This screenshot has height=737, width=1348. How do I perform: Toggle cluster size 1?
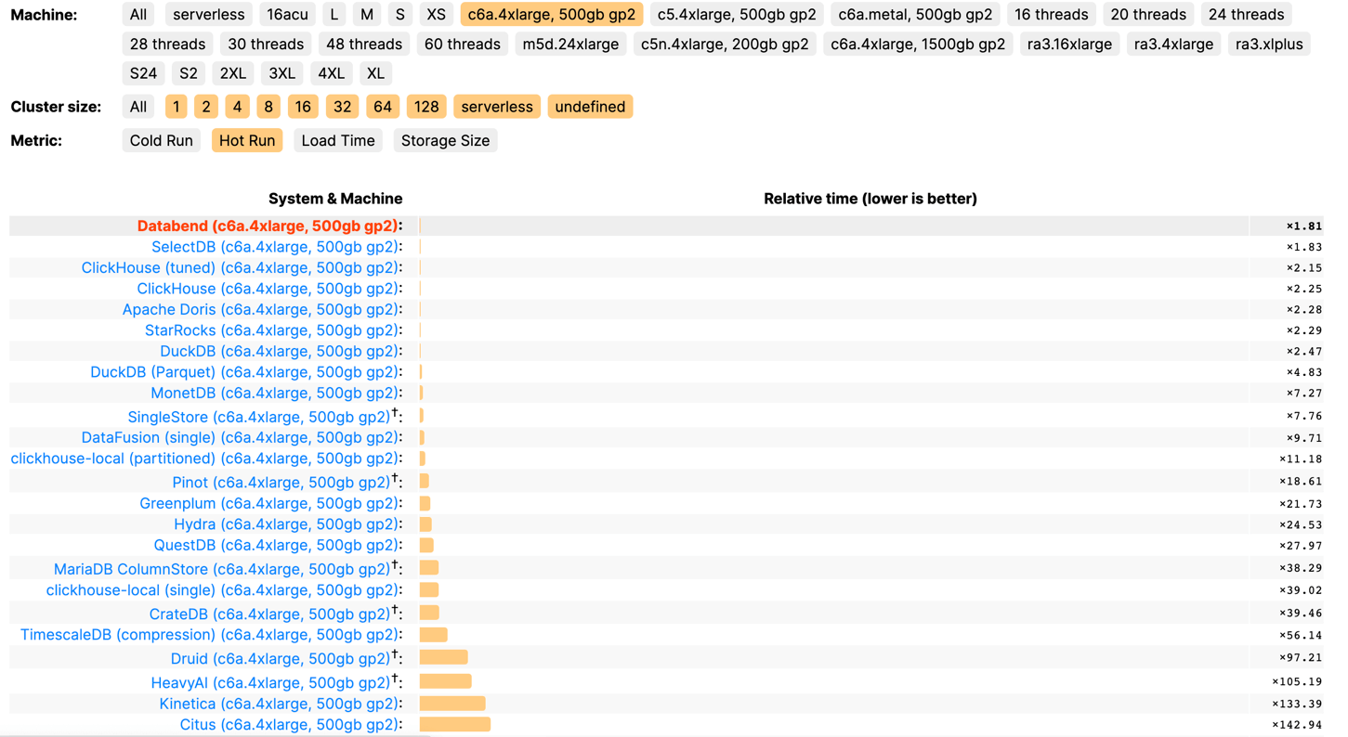point(176,107)
